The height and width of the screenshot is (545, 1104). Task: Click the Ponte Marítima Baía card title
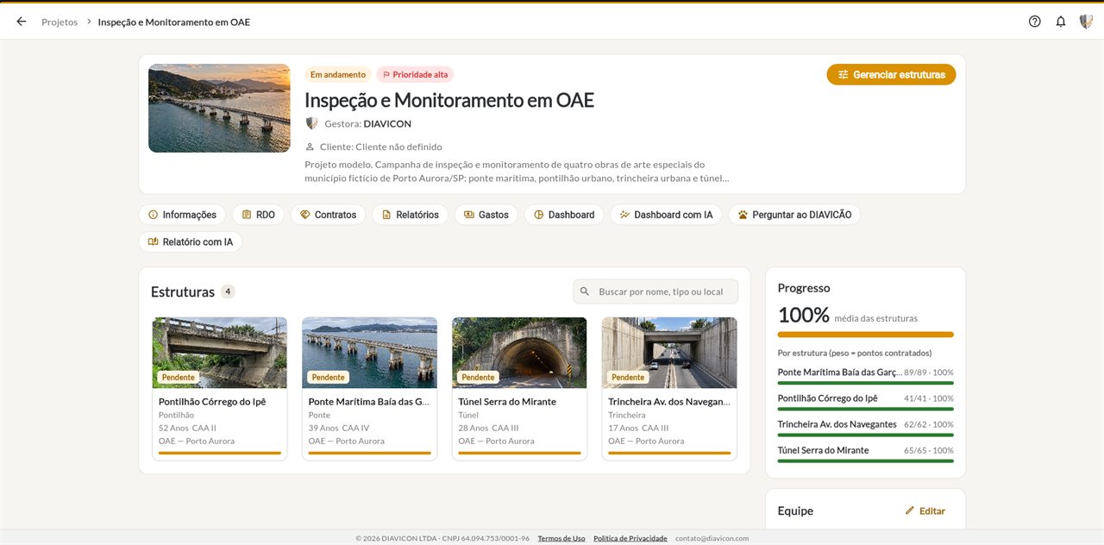pos(369,402)
